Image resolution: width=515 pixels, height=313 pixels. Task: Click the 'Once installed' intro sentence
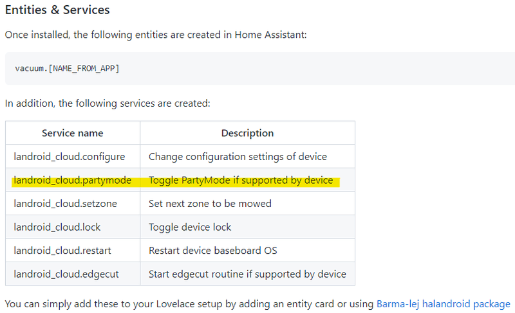coord(156,34)
